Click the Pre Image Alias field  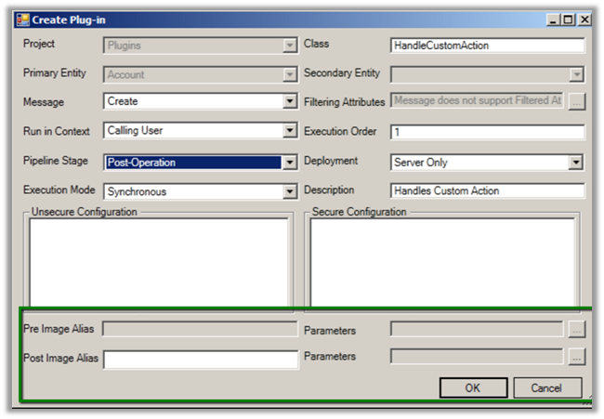pos(200,329)
